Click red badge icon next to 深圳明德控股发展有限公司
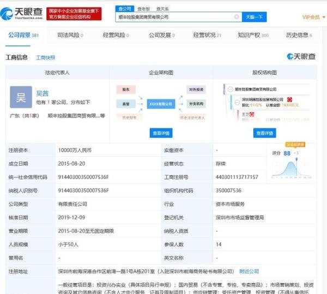The image size is (327, 294). pyautogui.click(x=289, y=99)
